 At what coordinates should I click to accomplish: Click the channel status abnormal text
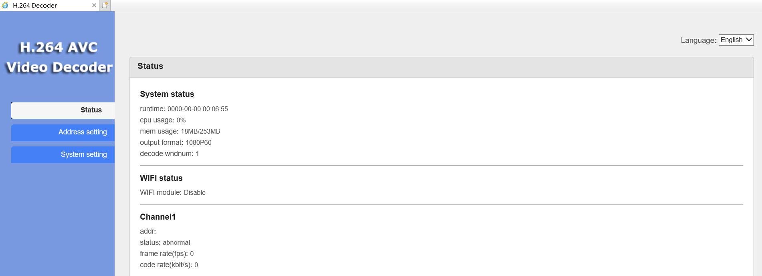coord(176,243)
